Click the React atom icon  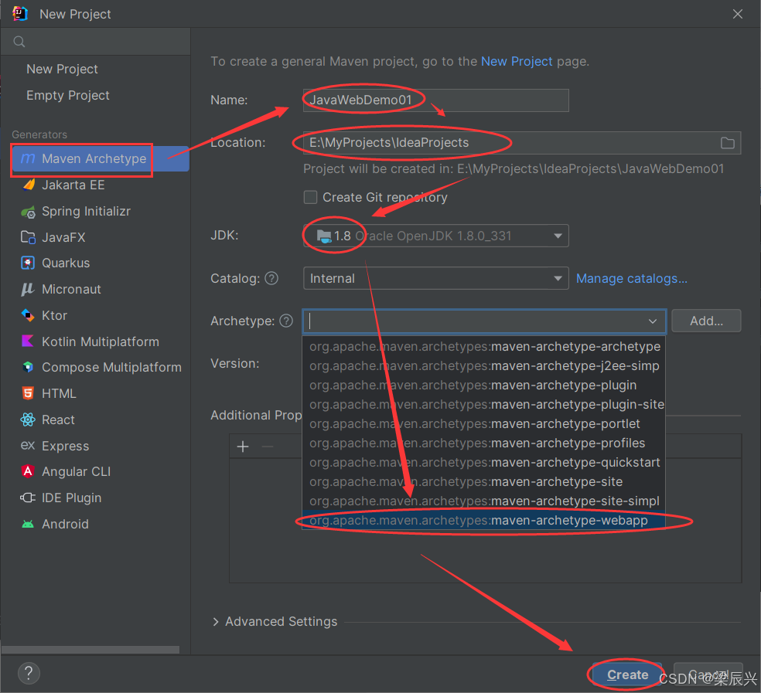coord(28,420)
